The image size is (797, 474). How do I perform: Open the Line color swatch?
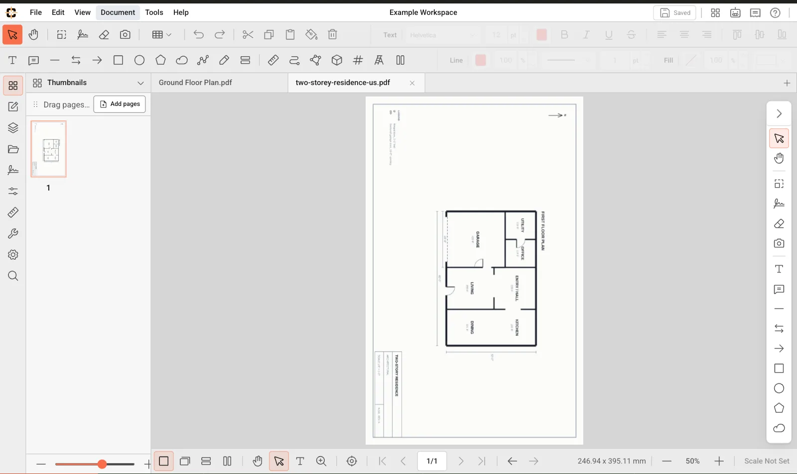[481, 60]
